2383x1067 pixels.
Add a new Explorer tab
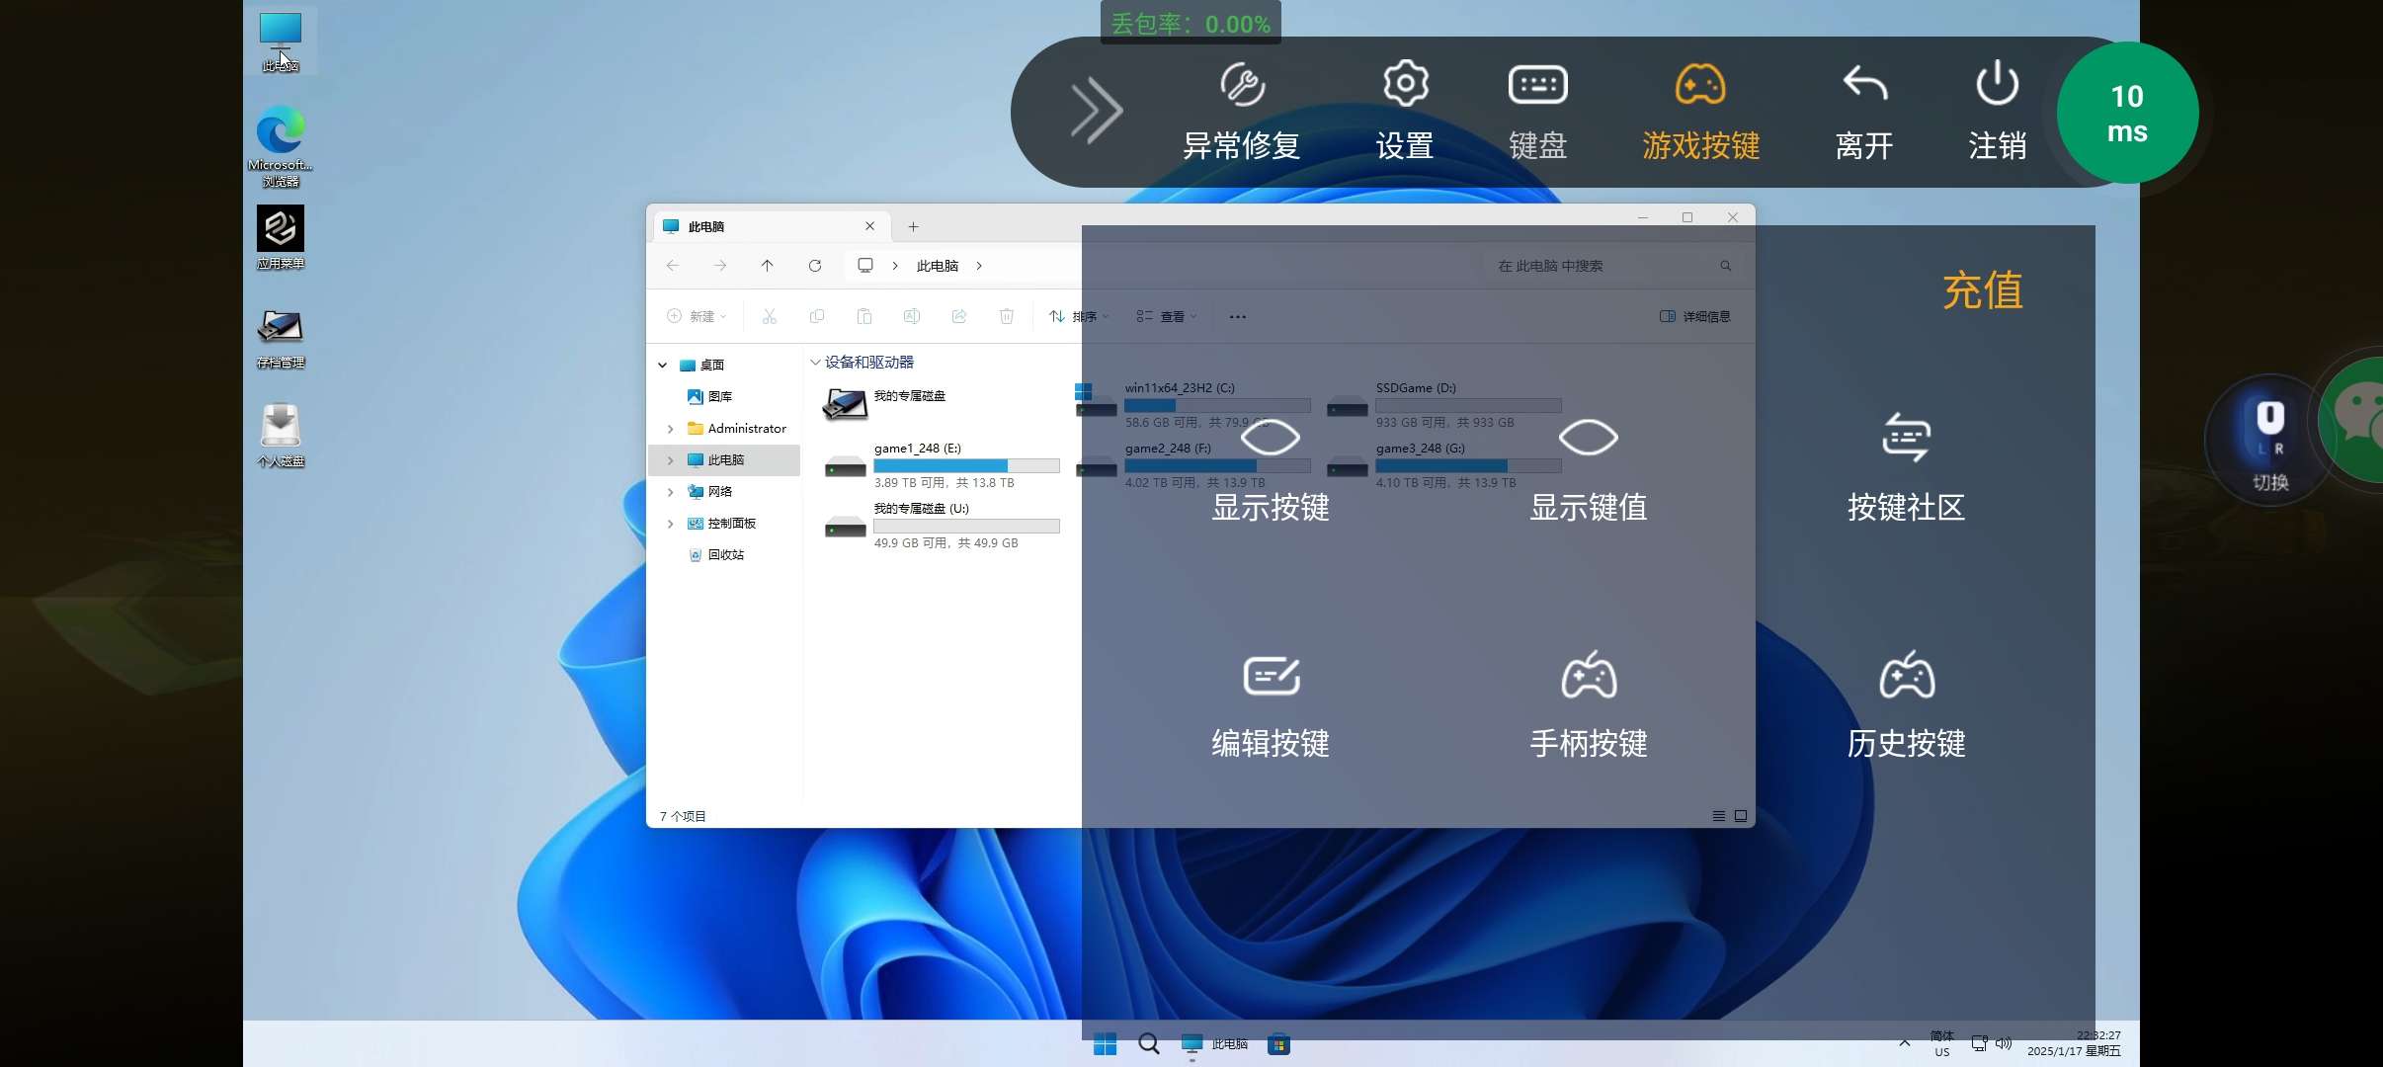point(913,226)
